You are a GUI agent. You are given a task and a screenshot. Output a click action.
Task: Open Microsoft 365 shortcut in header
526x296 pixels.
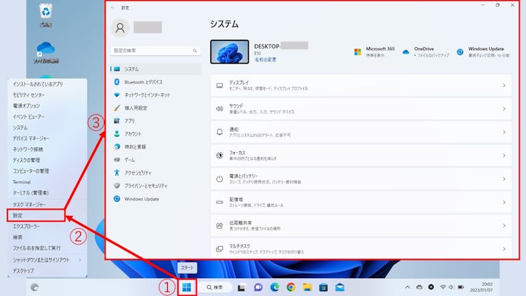tap(374, 51)
